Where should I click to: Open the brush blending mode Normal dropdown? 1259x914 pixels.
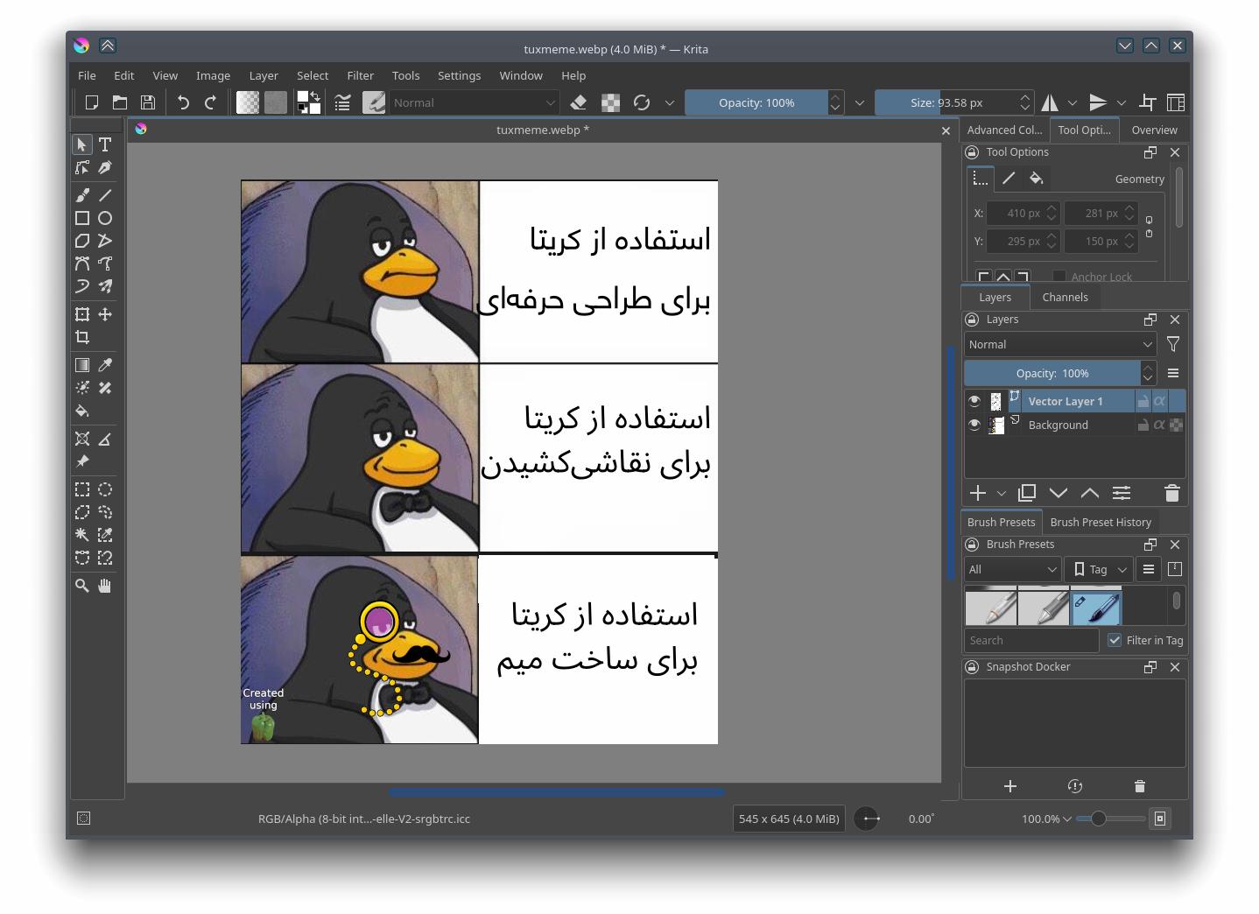[x=474, y=102]
